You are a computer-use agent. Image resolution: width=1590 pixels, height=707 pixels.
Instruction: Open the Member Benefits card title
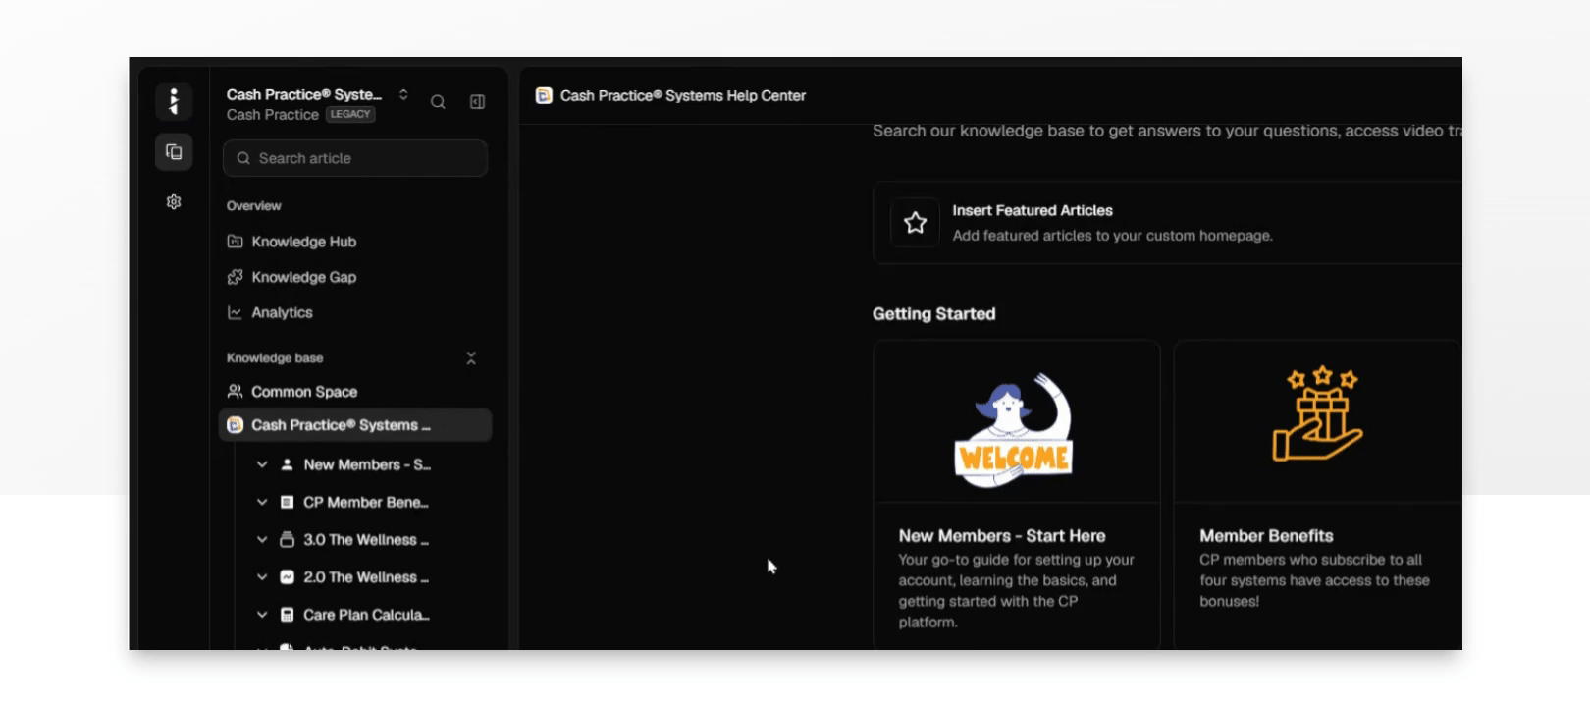coord(1266,536)
